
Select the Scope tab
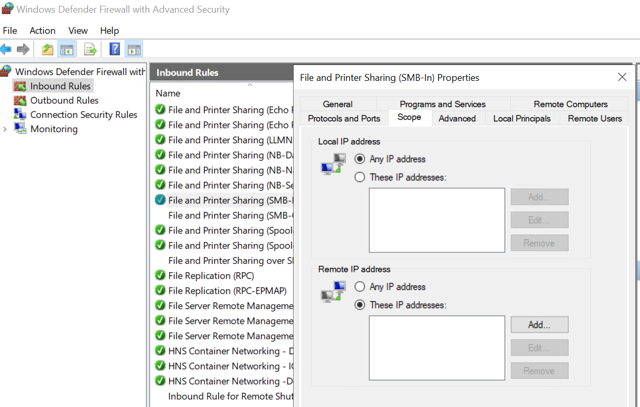pos(409,117)
